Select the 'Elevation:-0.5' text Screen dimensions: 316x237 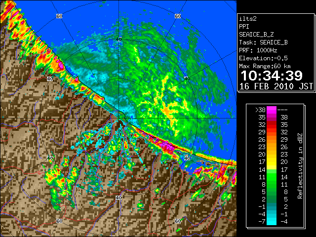263,58
